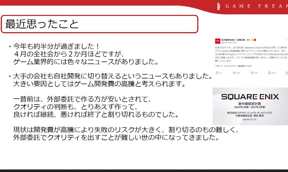The height and width of the screenshot is (172, 288).
Task: Click 株式会社スクウェア・エニックス・ホールディングス text
Action: (250, 113)
